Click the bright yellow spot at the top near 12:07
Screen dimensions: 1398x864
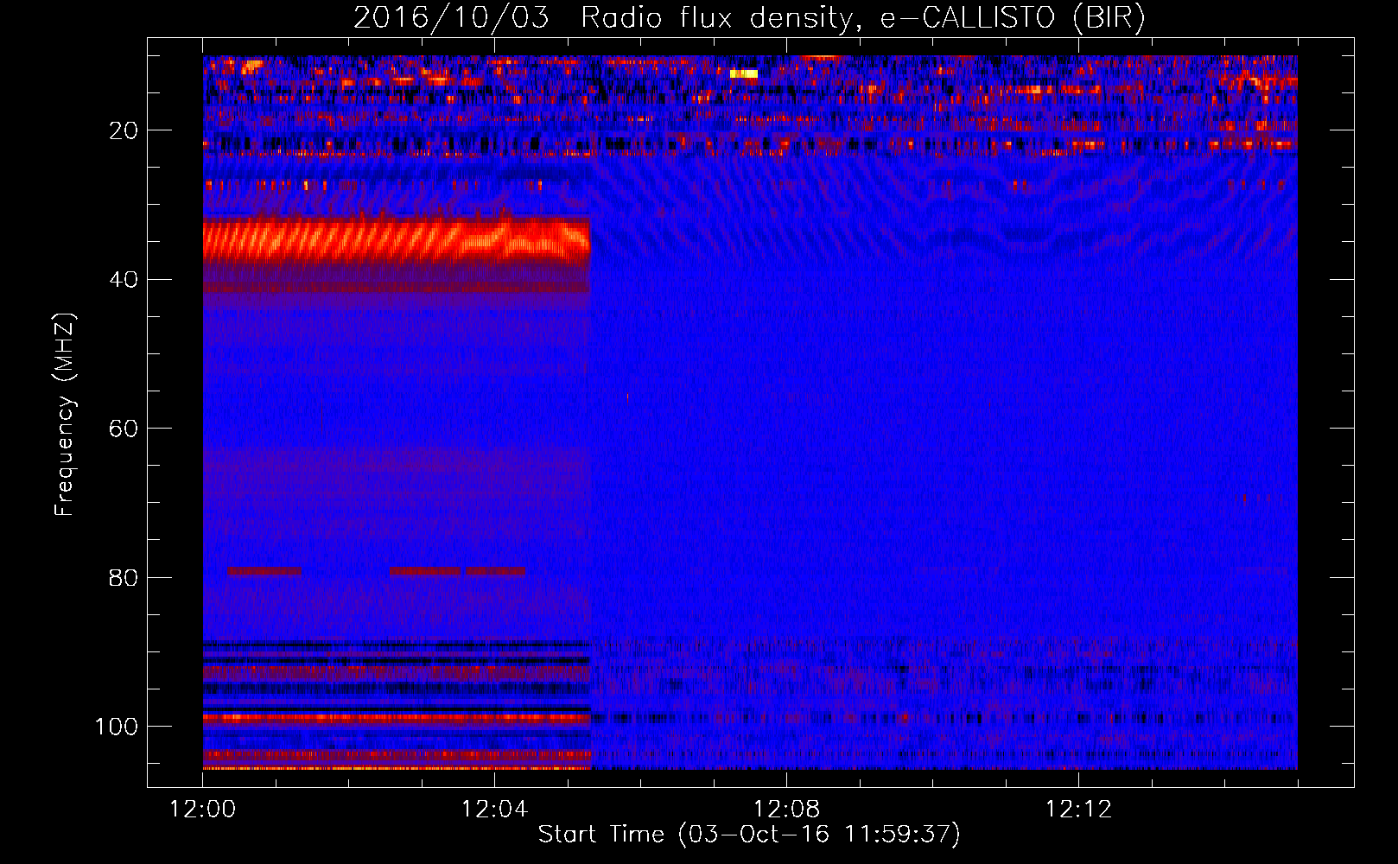coord(743,74)
